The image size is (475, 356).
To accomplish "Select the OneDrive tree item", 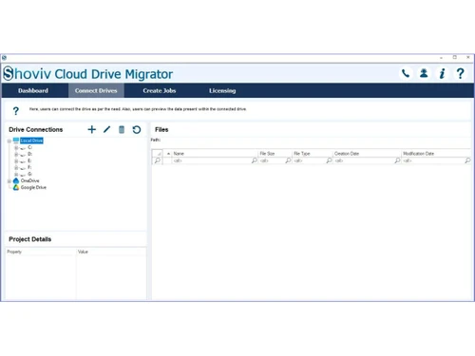I will coord(30,180).
